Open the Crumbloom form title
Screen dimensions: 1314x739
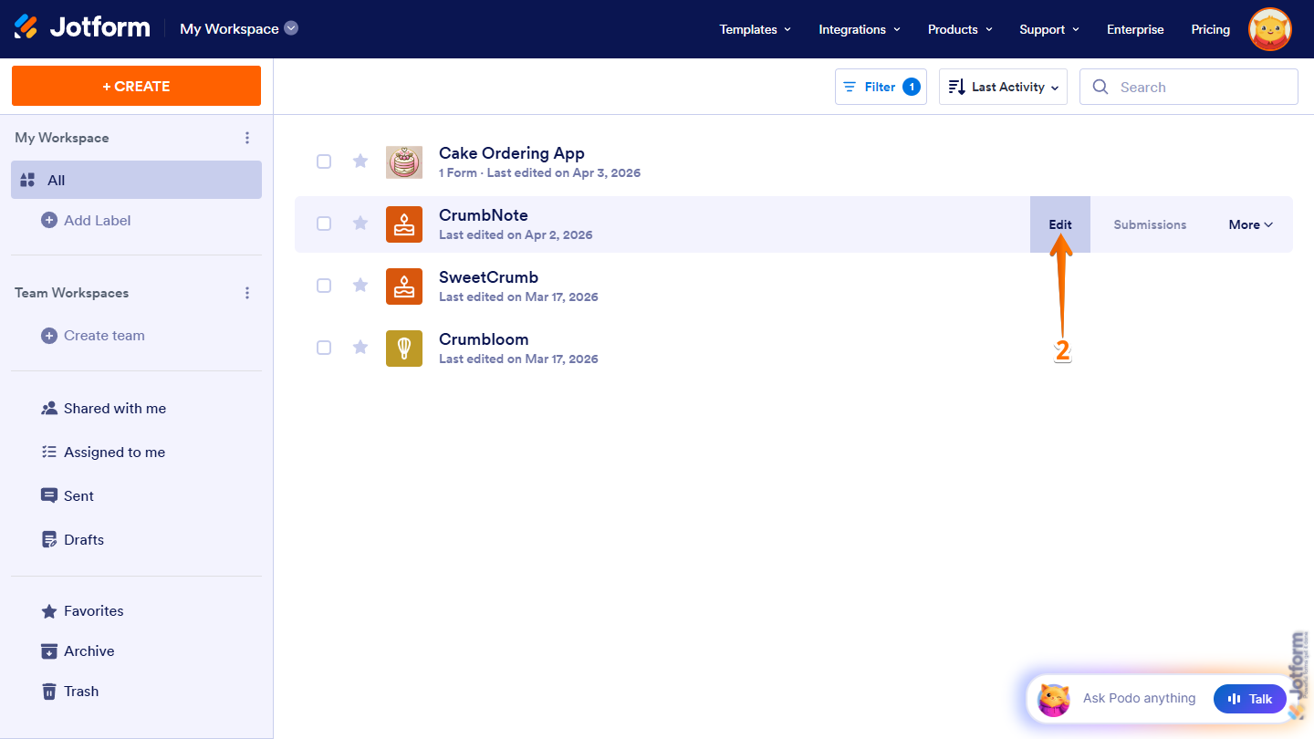484,339
